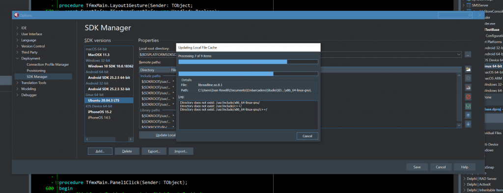Image resolution: width=503 pixels, height=193 pixels.
Task: Click the greyed-out gear edit path icon
Action: pyautogui.click(x=468, y=78)
